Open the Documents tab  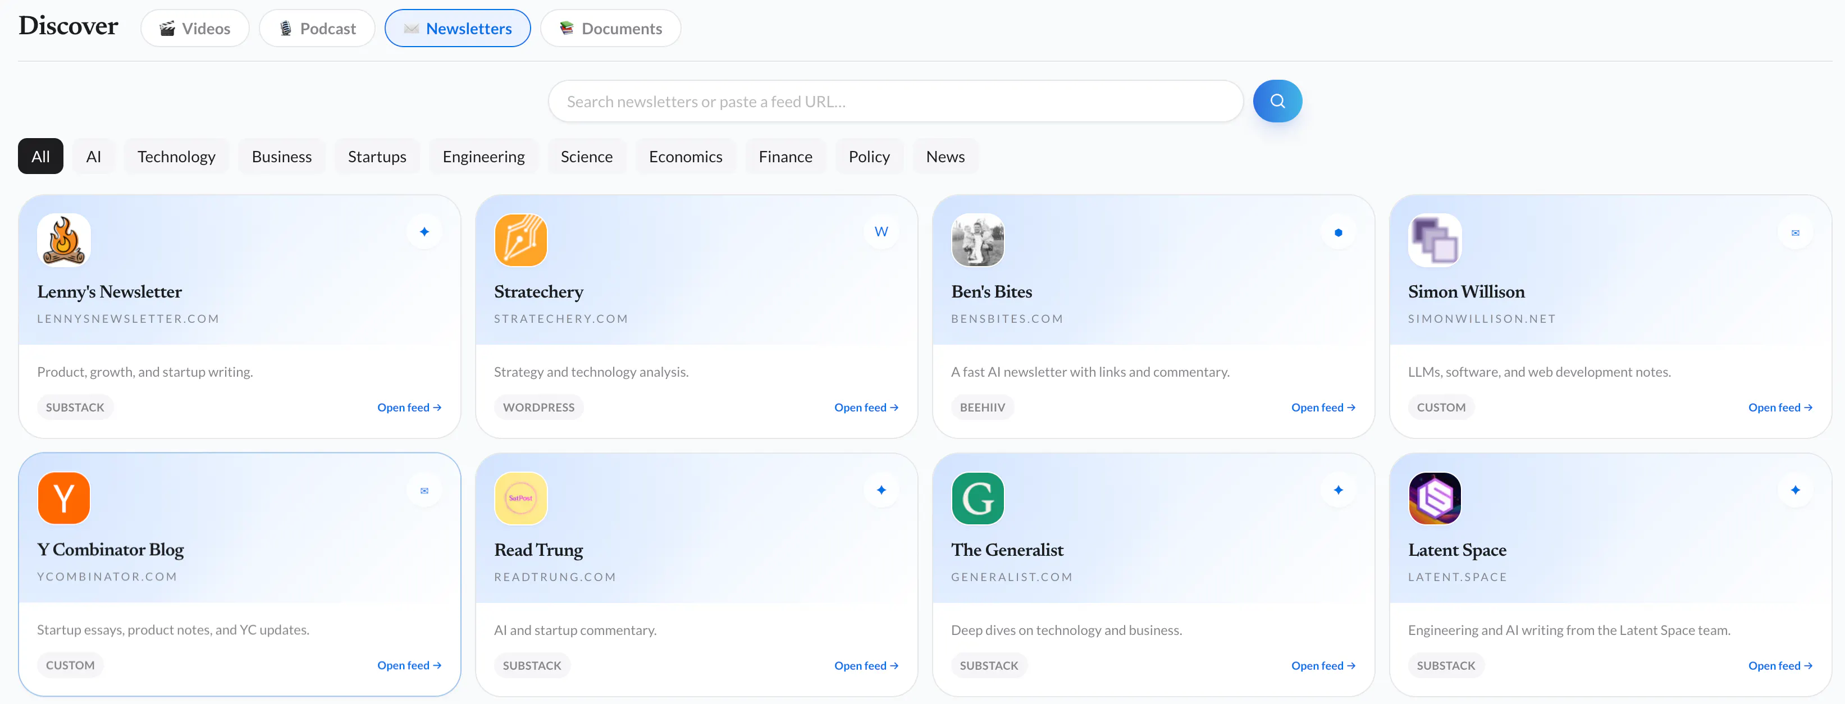pyautogui.click(x=610, y=28)
